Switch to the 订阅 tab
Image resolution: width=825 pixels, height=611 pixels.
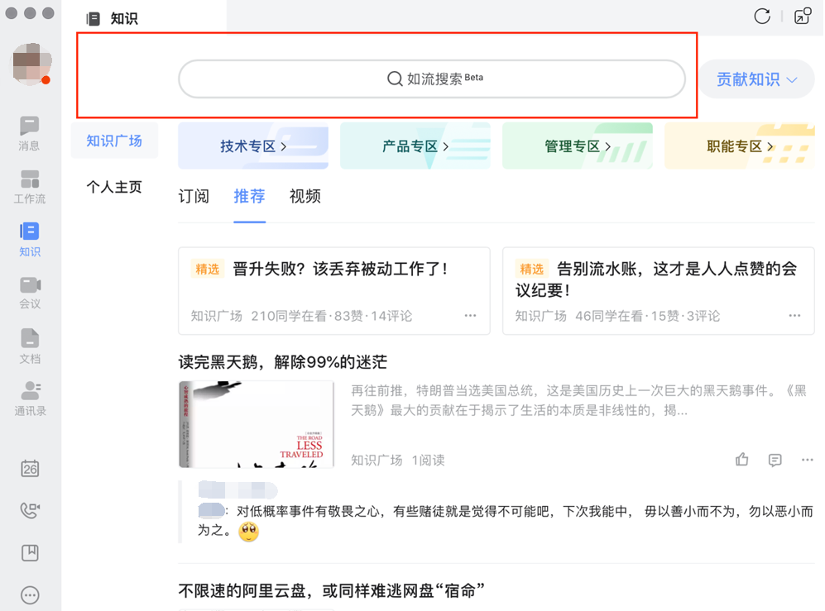coord(194,196)
